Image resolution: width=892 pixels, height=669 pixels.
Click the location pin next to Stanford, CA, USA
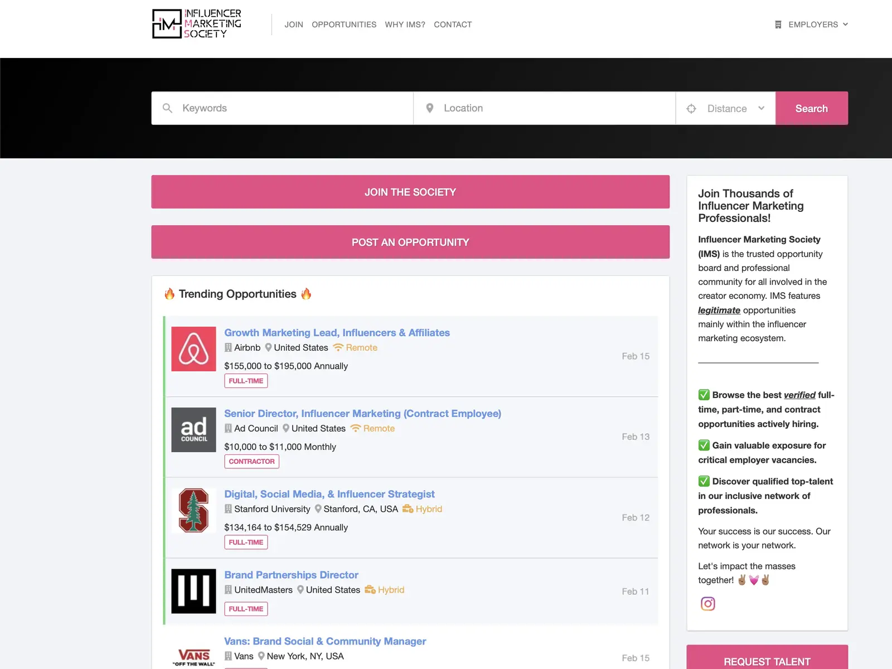318,509
